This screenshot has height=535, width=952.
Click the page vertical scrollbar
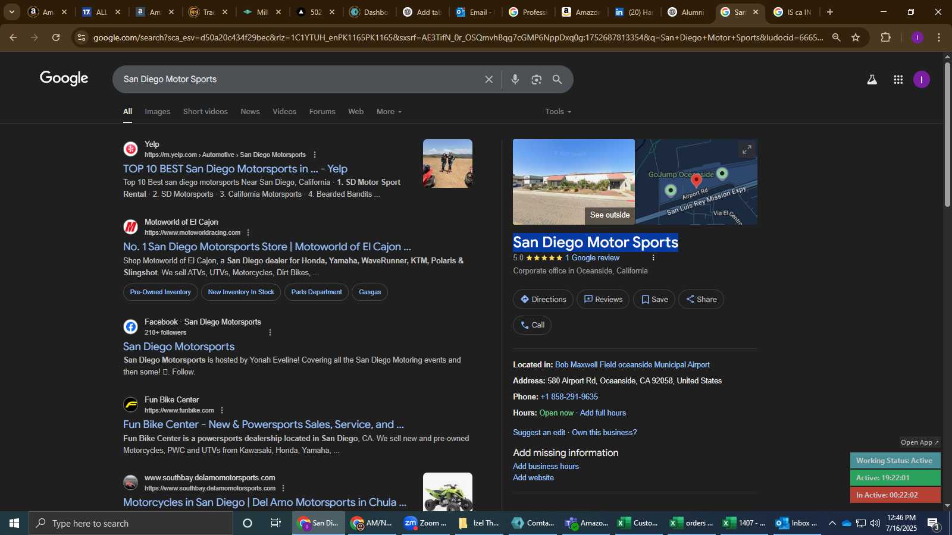[947, 134]
